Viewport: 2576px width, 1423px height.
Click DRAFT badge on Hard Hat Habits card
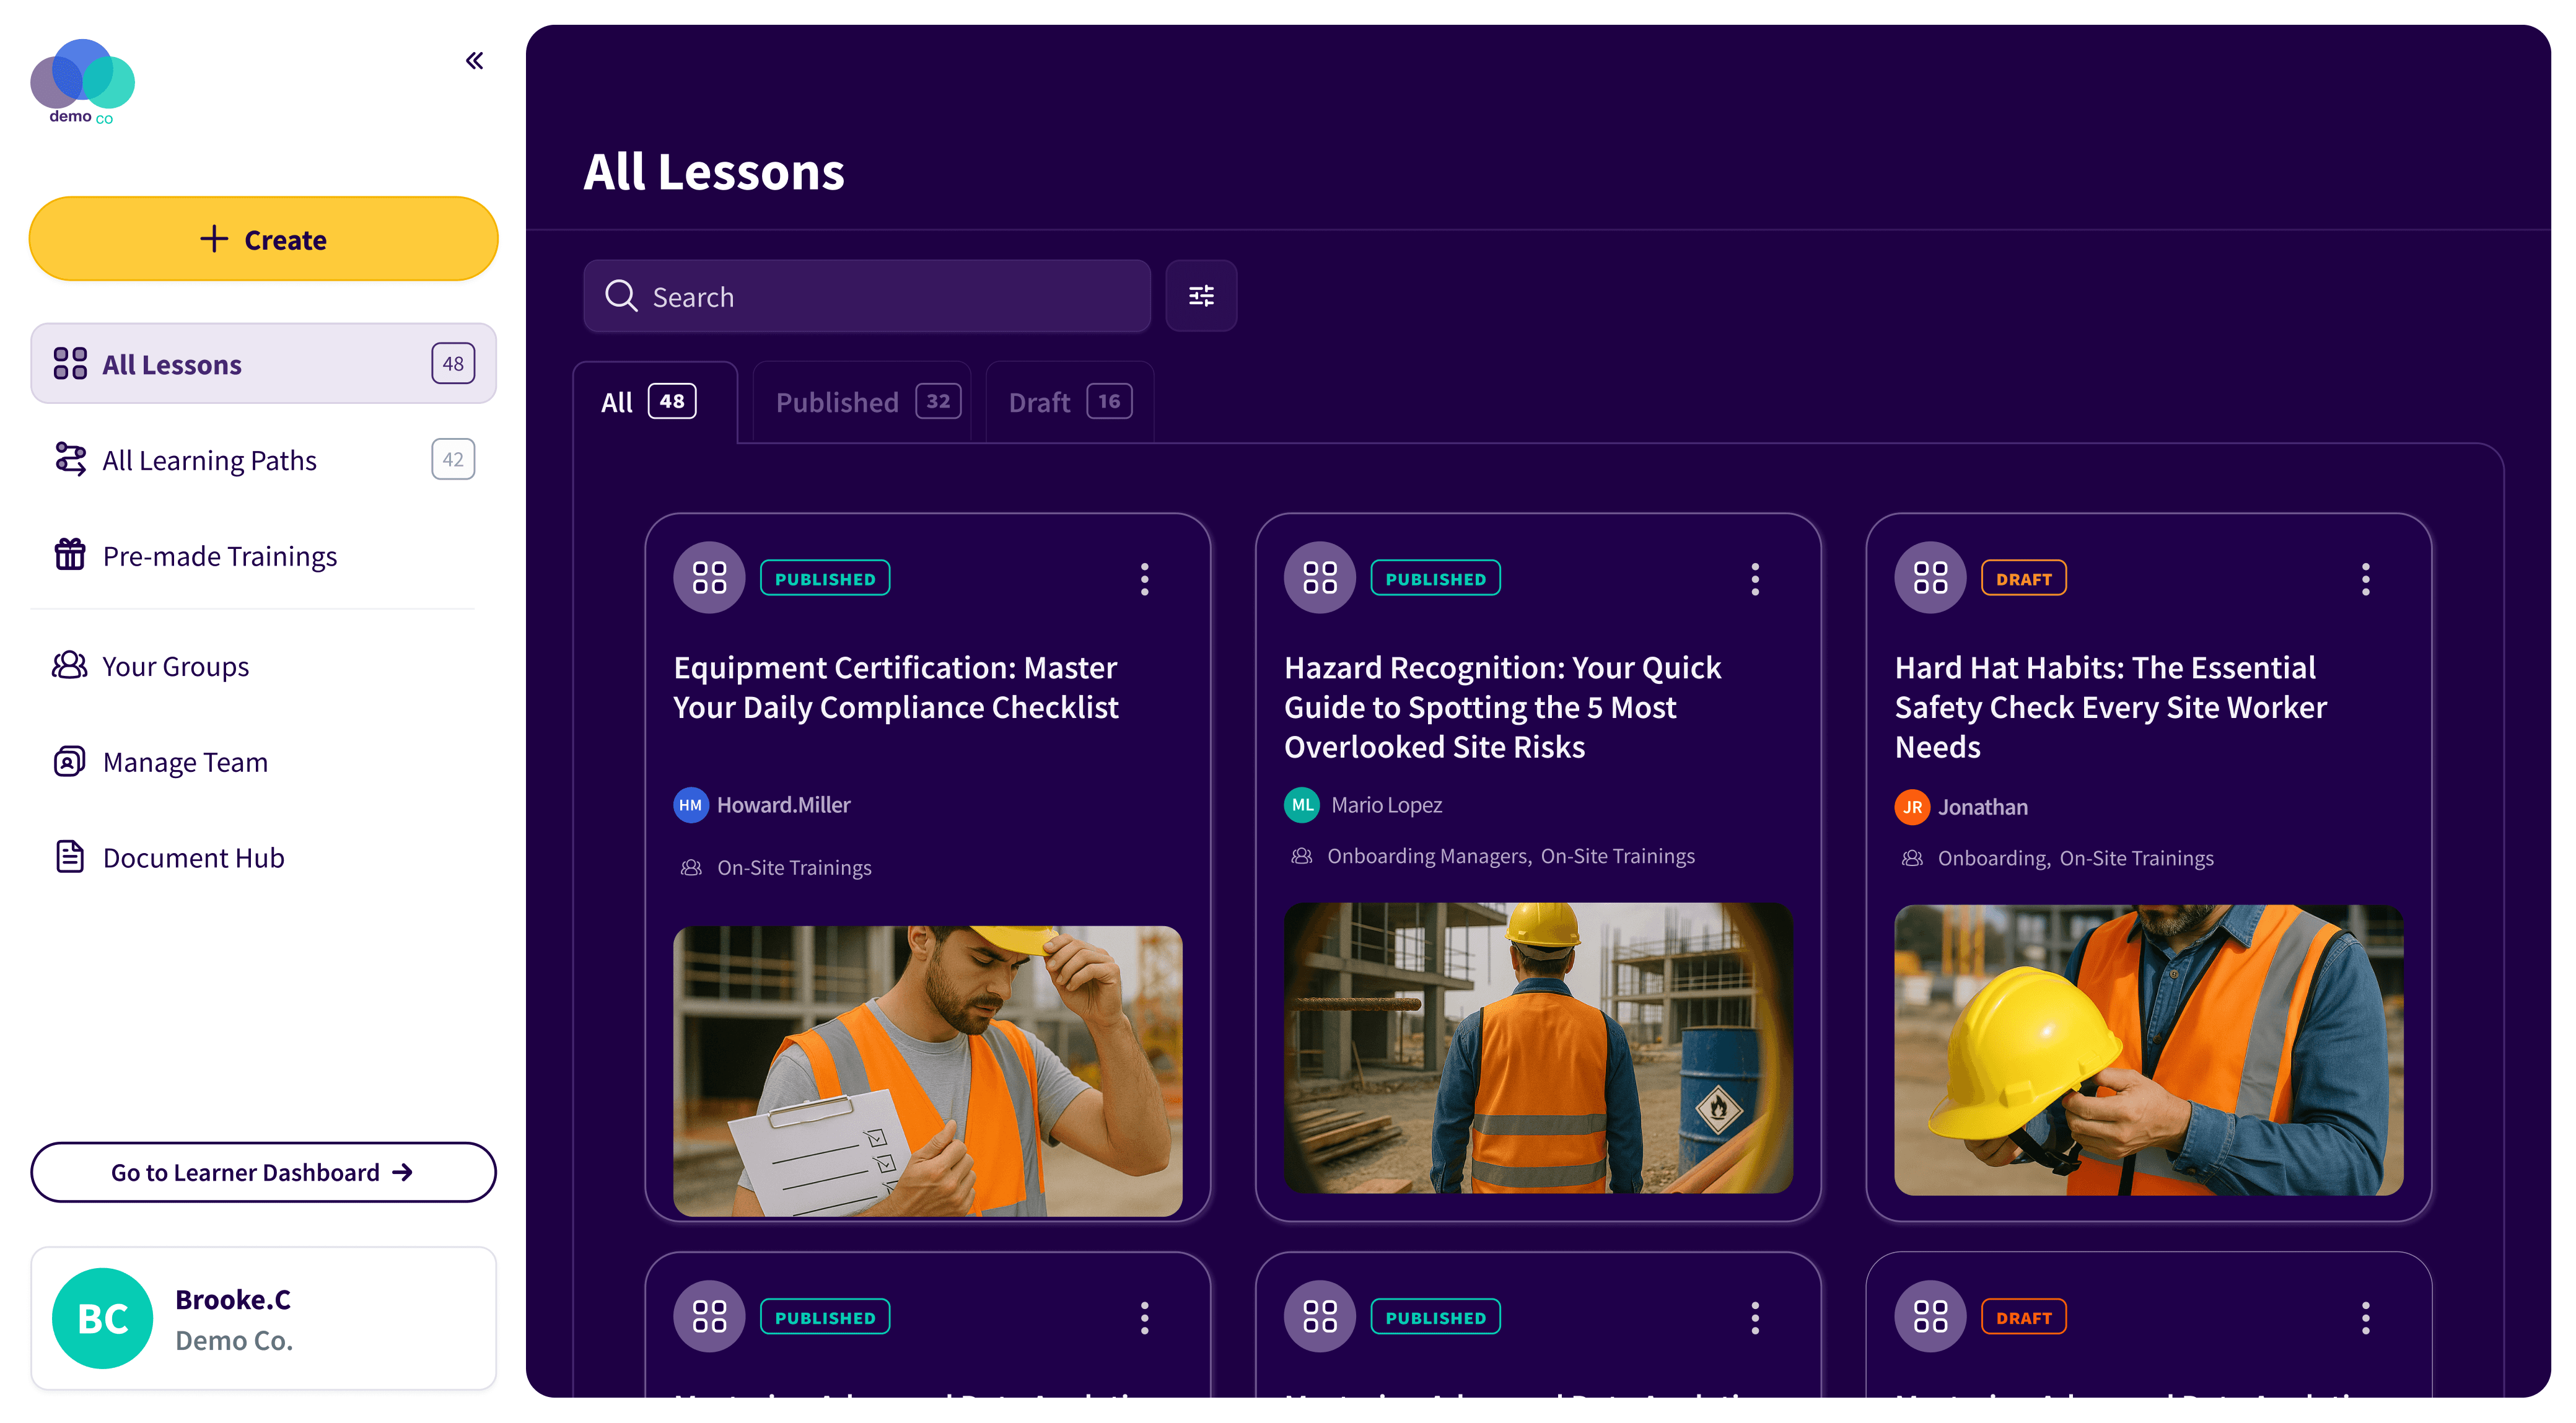pos(2024,578)
